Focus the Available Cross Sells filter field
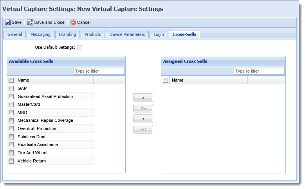 coord(99,71)
